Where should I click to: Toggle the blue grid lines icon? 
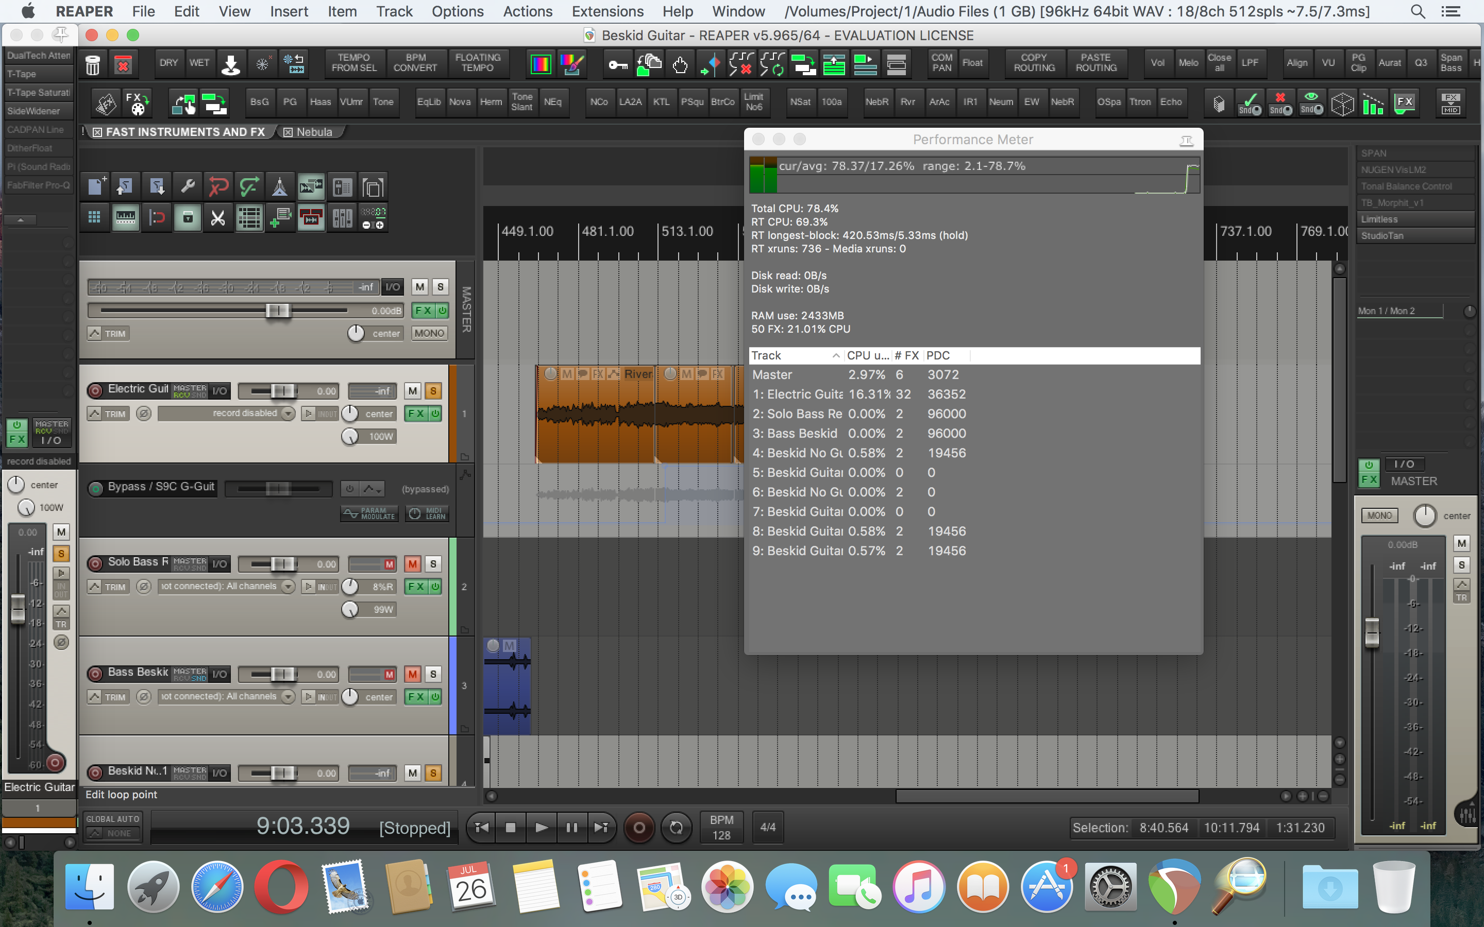click(x=95, y=218)
